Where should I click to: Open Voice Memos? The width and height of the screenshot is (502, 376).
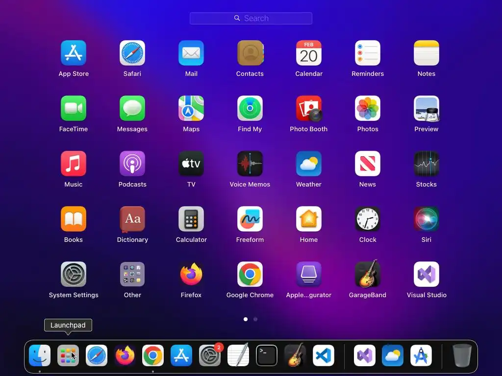coord(250,164)
